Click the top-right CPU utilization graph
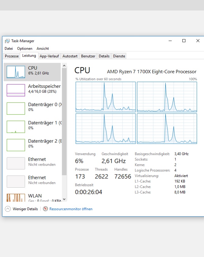 pos(167,97)
